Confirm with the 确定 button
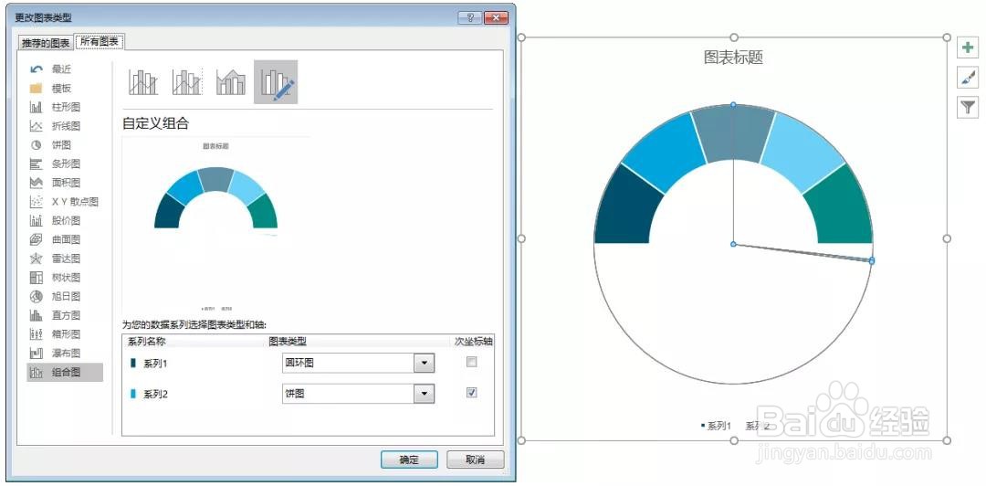This screenshot has width=986, height=486. click(409, 460)
